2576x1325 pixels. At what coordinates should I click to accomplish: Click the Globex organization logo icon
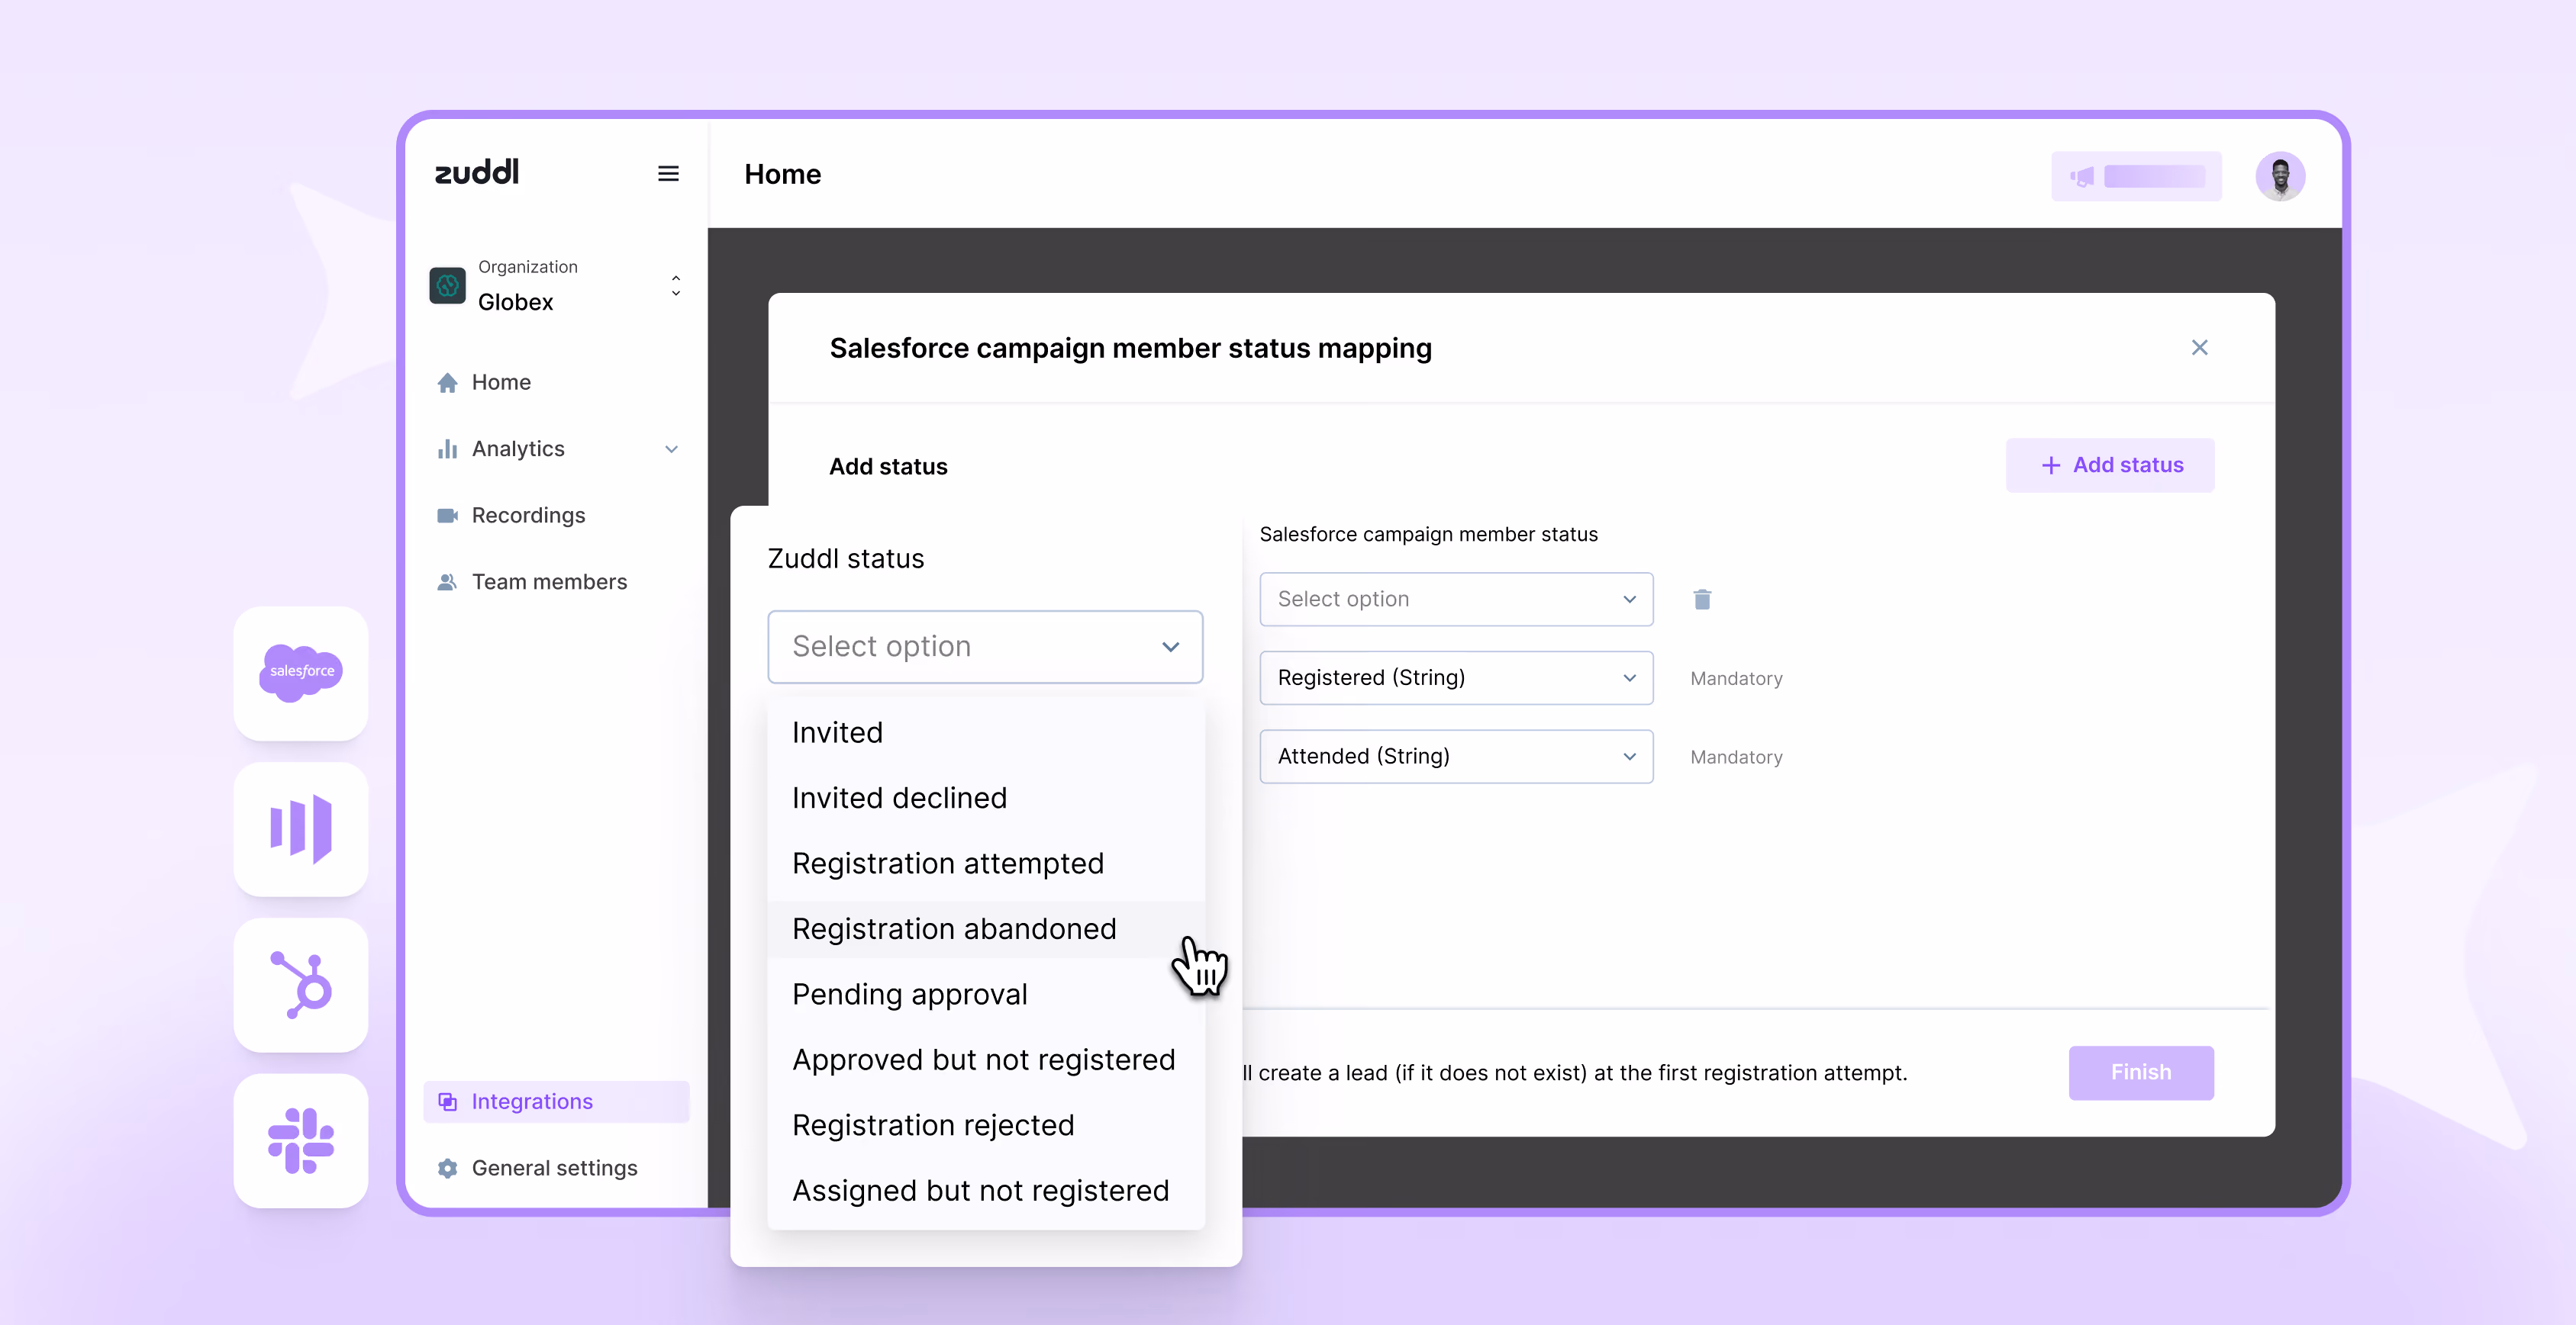pyautogui.click(x=447, y=286)
